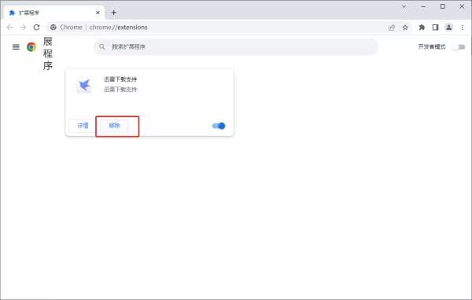This screenshot has height=300, width=472.
Task: Click the 迅雷下载支持 extension bird icon
Action: (x=83, y=86)
